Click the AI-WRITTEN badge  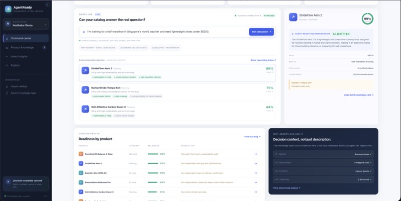click(x=341, y=34)
